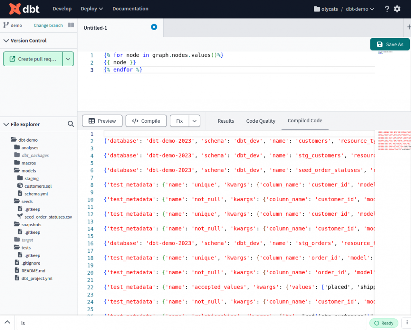Click the unsaved indicator on Untitled-1 tab
Image resolution: width=411 pixels, height=330 pixels.
pos(154,27)
